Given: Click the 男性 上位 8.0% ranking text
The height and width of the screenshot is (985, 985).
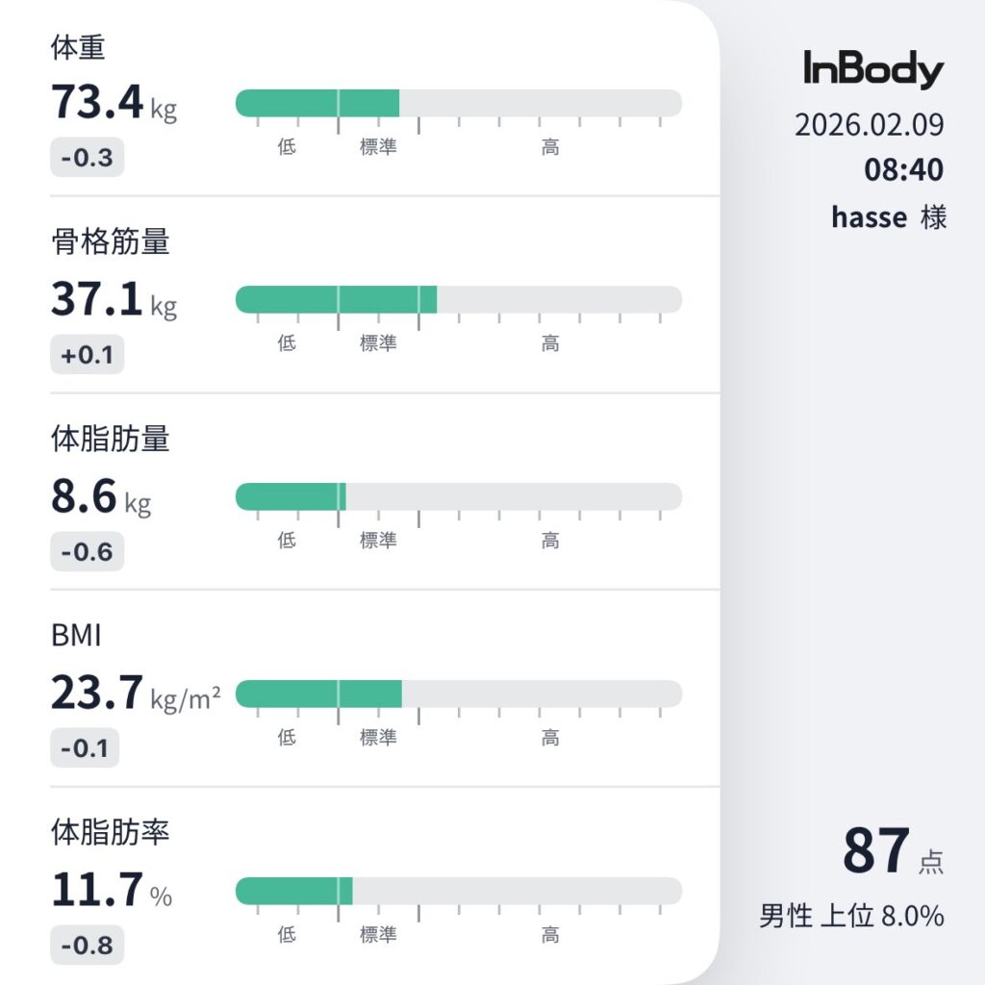Looking at the screenshot, I should 851,916.
